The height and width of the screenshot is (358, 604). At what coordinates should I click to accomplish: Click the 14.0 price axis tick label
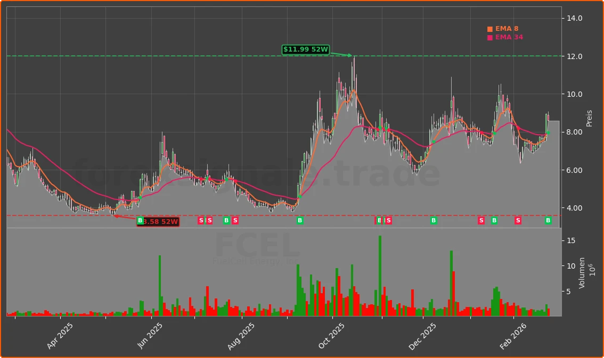point(575,19)
